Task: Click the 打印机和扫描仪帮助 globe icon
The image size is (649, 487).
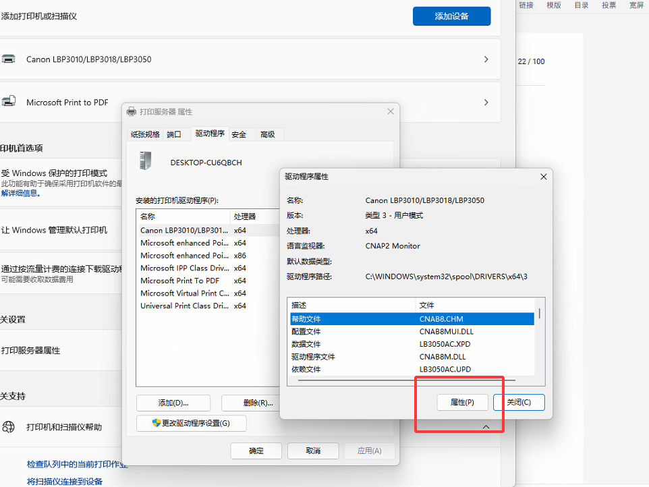Action: coord(8,426)
